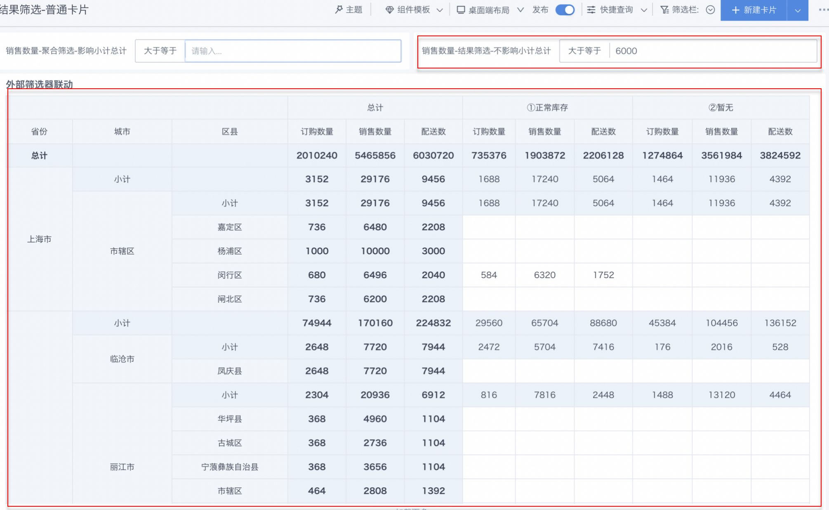Click the 组件模板 diamond icon
The image size is (829, 510).
coord(389,10)
